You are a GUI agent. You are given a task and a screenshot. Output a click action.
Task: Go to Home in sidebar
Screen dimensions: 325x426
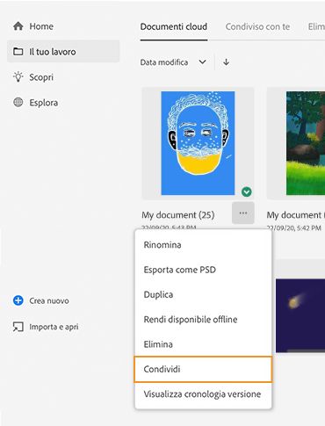point(33,26)
